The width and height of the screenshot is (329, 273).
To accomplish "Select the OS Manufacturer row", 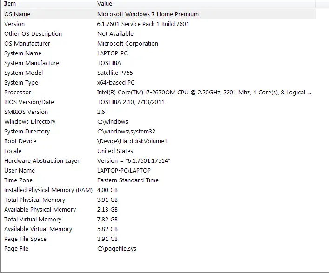I will pyautogui.click(x=160, y=43).
